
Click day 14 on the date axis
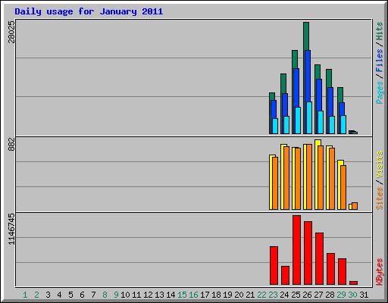point(171,295)
